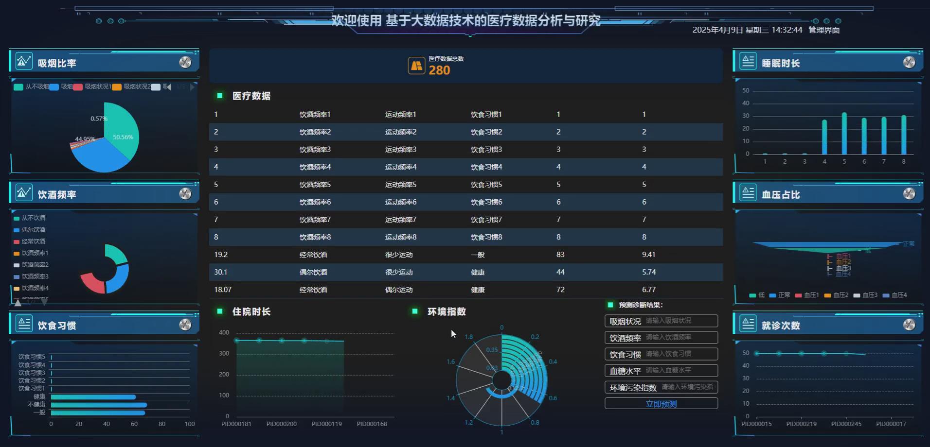Click drinking legend page-down arrow
Screen dimensions: 930x447
coord(44,302)
